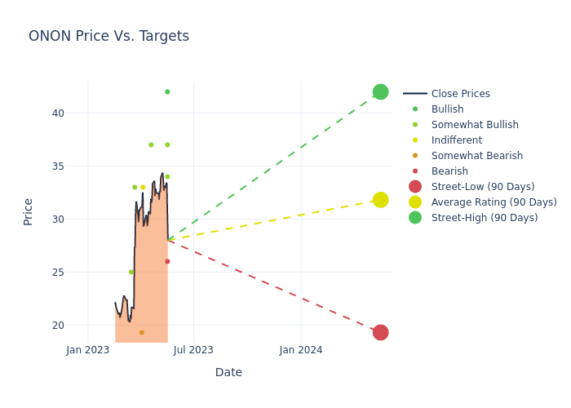Image resolution: width=571 pixels, height=408 pixels.
Task: Select the large green Street-High point on chart
Action: [380, 91]
